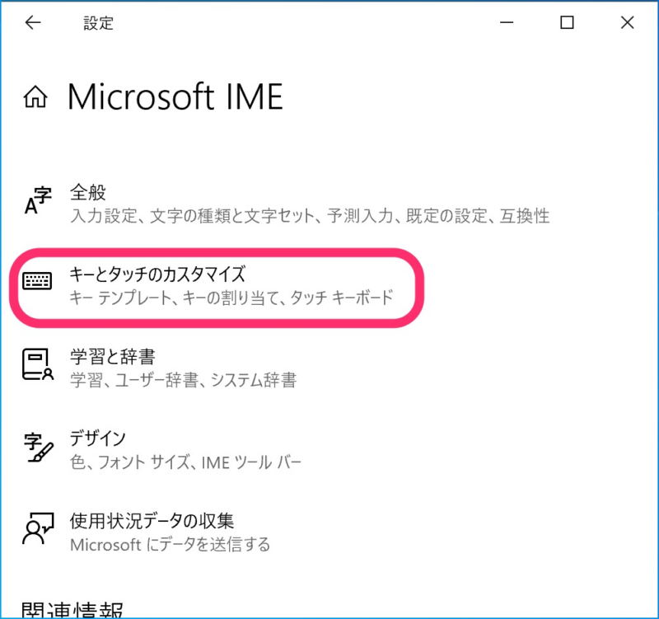Minimize the 設定 window

pos(507,23)
